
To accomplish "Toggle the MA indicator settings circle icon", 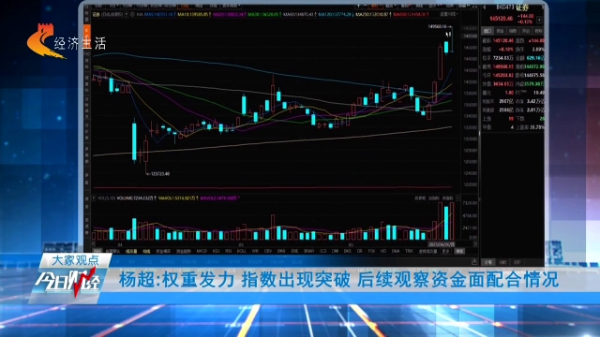I will tap(133, 14).
